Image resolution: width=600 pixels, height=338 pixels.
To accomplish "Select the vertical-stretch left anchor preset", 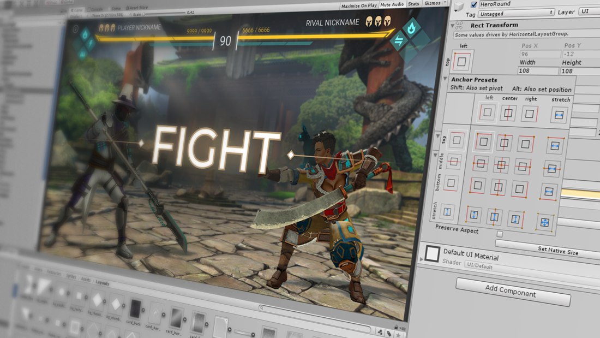I will (473, 215).
